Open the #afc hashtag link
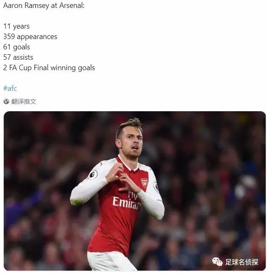This screenshot has width=267, height=274. [x=10, y=88]
